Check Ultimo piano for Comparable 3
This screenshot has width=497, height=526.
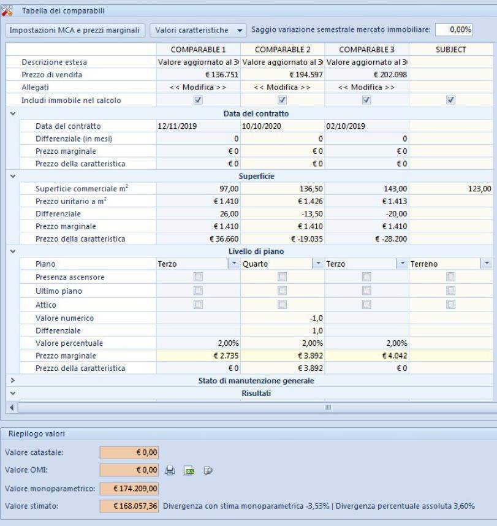(366, 291)
